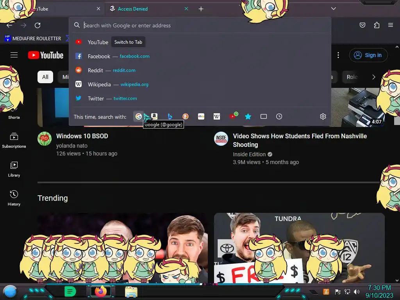Open a new tab with plus button

pyautogui.click(x=201, y=9)
